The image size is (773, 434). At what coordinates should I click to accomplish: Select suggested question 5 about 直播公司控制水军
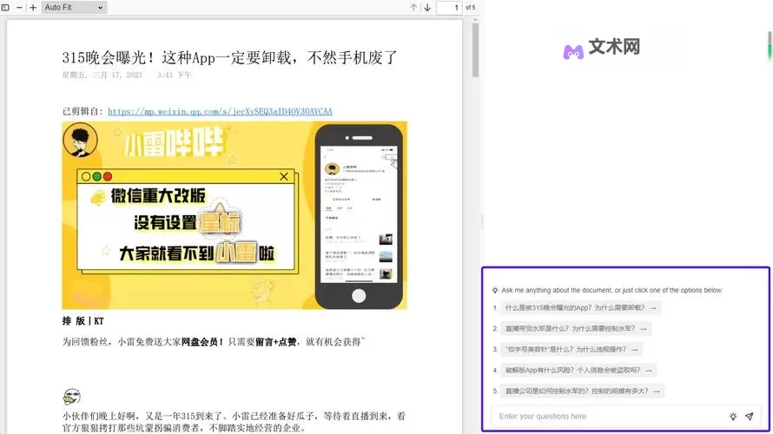[x=582, y=391]
